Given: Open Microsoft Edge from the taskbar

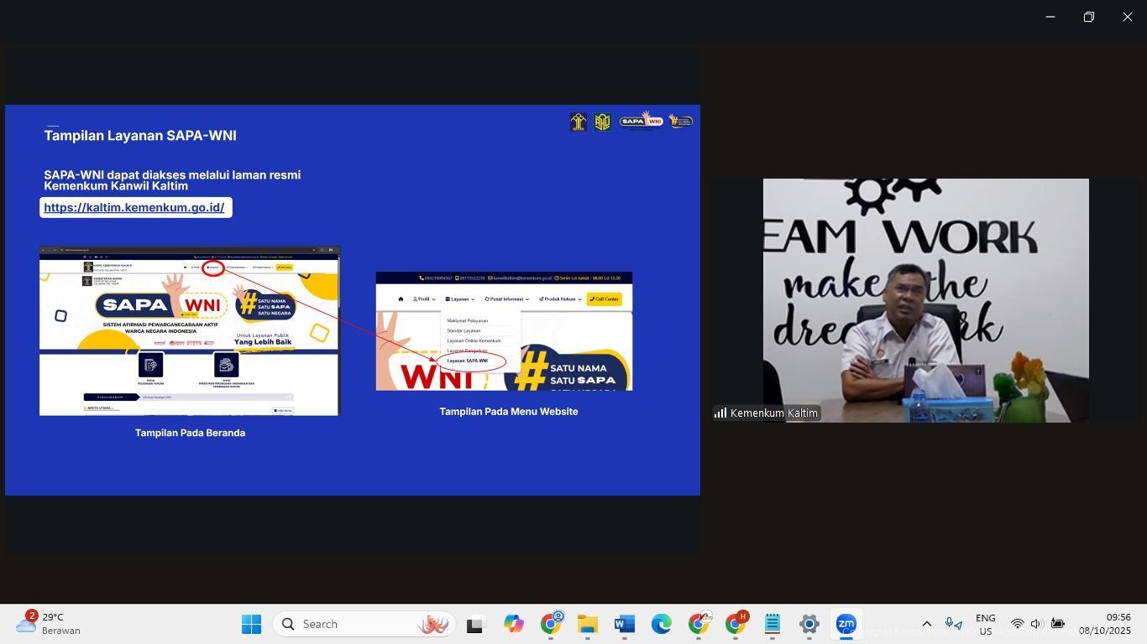Looking at the screenshot, I should click(x=661, y=625).
